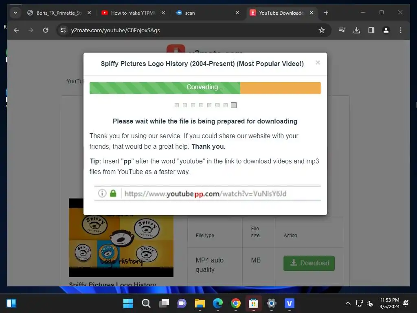This screenshot has width=417, height=313.
Task: Click the MP4 auto quality cell
Action: click(215, 265)
